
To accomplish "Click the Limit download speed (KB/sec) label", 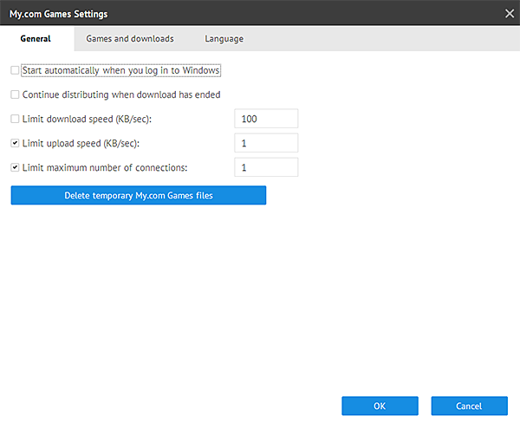I will point(87,119).
